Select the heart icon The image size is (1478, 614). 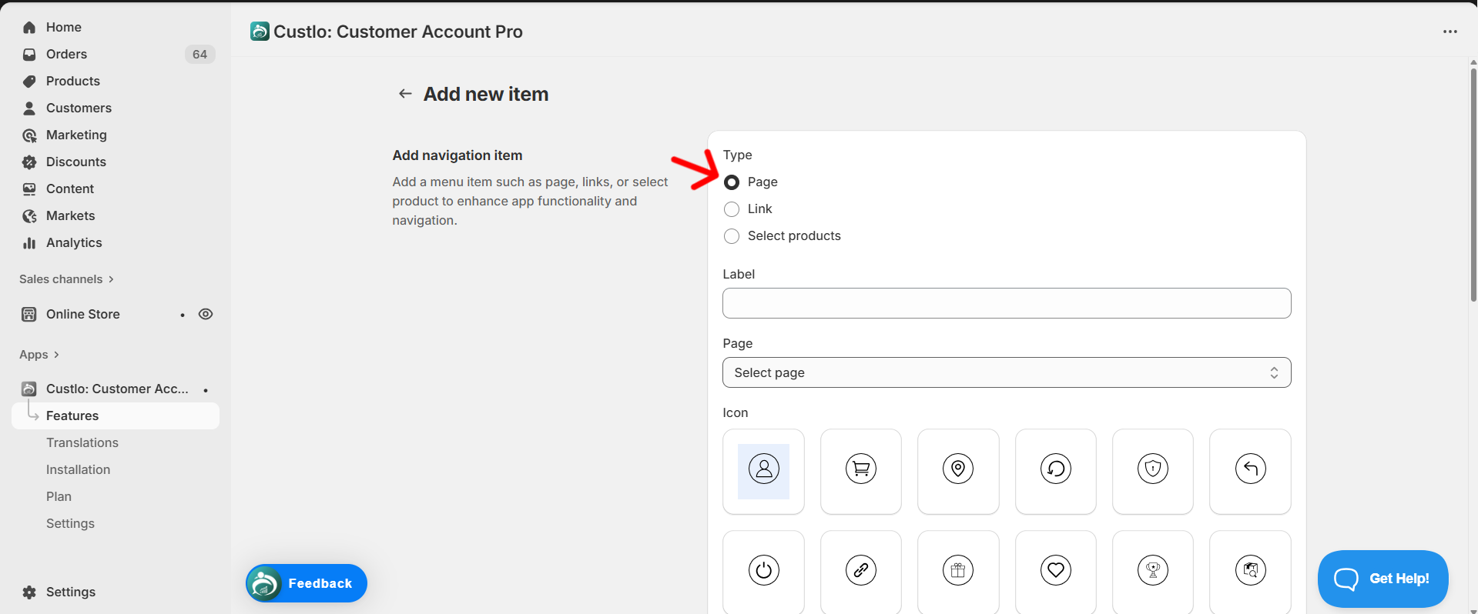(x=1056, y=572)
